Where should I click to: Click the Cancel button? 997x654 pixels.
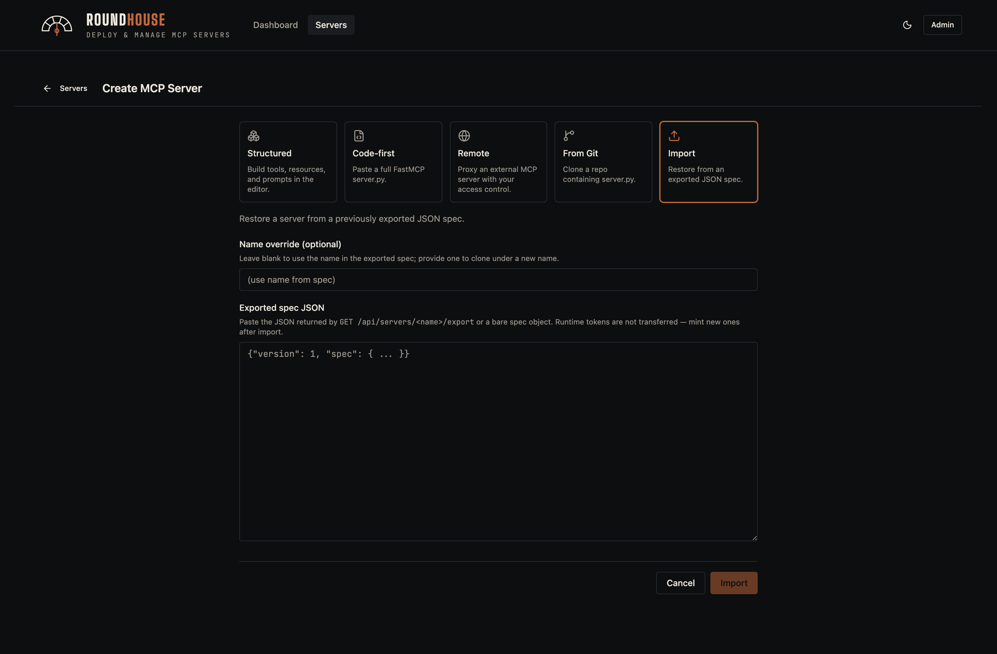680,583
